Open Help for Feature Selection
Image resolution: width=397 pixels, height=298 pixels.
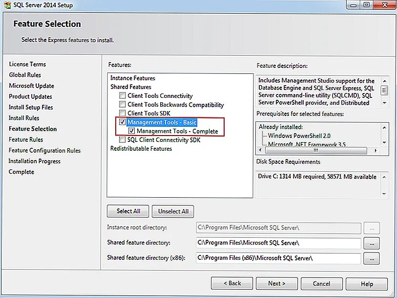(x=367, y=284)
